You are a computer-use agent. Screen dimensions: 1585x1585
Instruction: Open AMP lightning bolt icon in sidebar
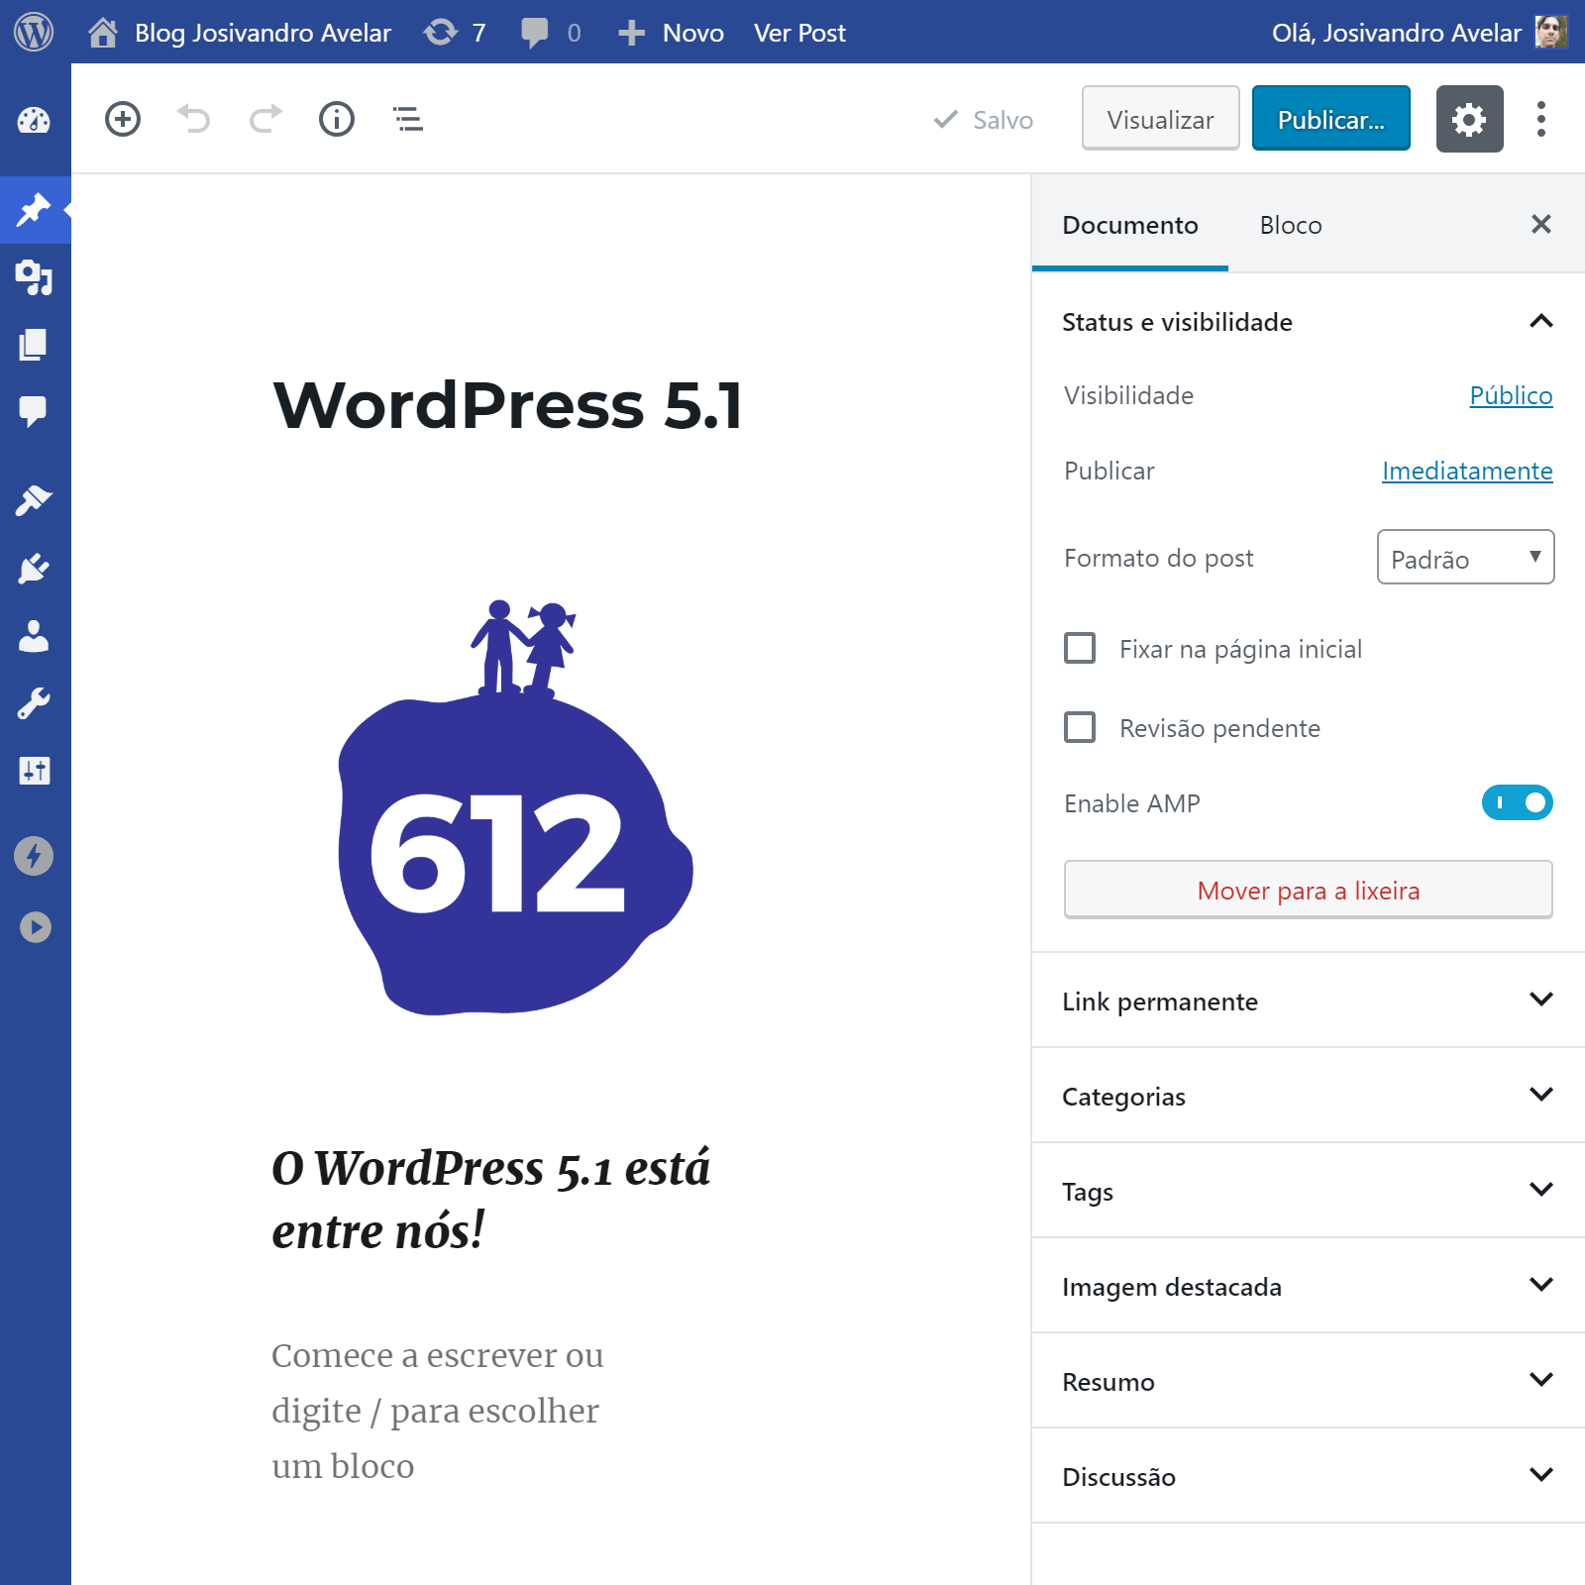tap(34, 856)
